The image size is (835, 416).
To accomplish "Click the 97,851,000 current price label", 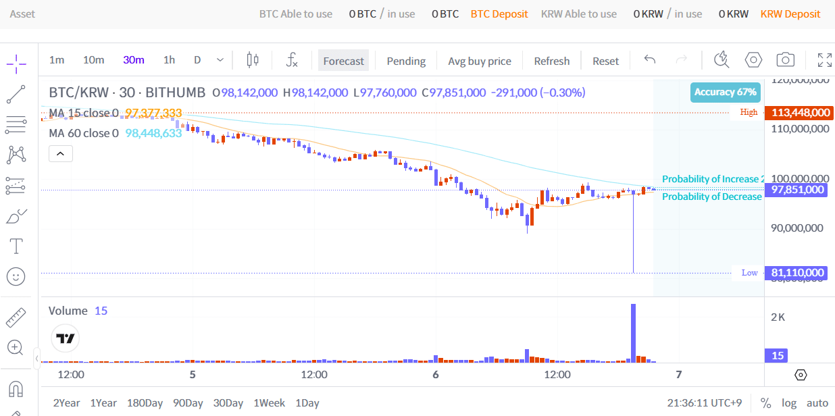I will [x=798, y=190].
